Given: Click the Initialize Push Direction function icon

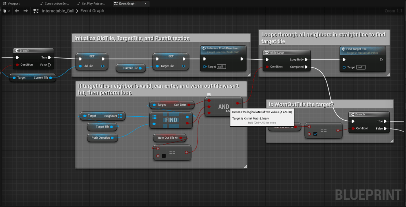Looking at the screenshot, I should (204, 48).
